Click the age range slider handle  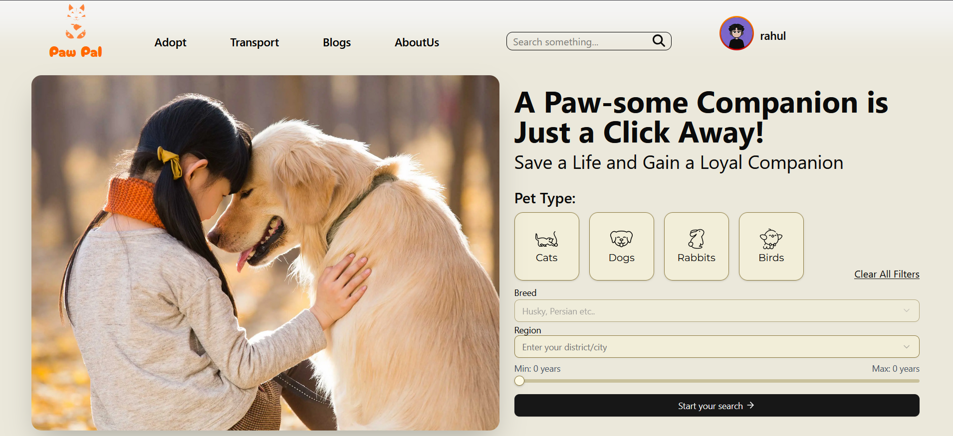(519, 381)
